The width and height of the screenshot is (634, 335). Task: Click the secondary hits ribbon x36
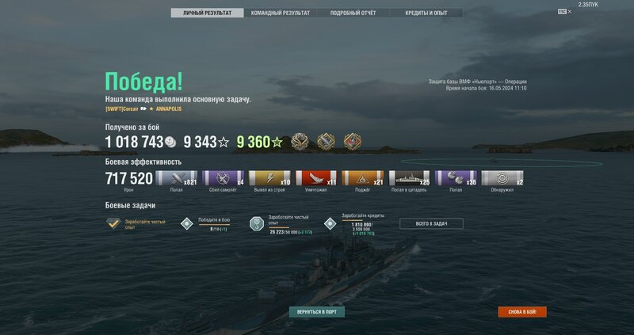456,178
